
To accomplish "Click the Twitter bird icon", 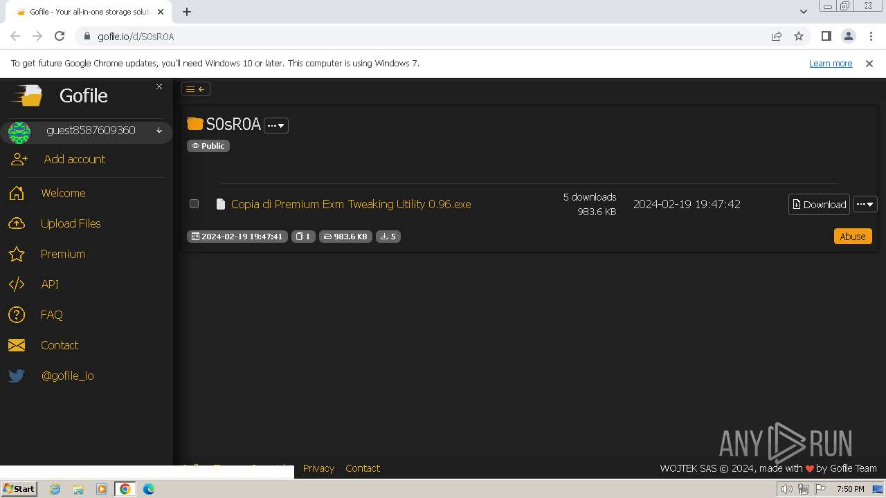I will pos(17,376).
